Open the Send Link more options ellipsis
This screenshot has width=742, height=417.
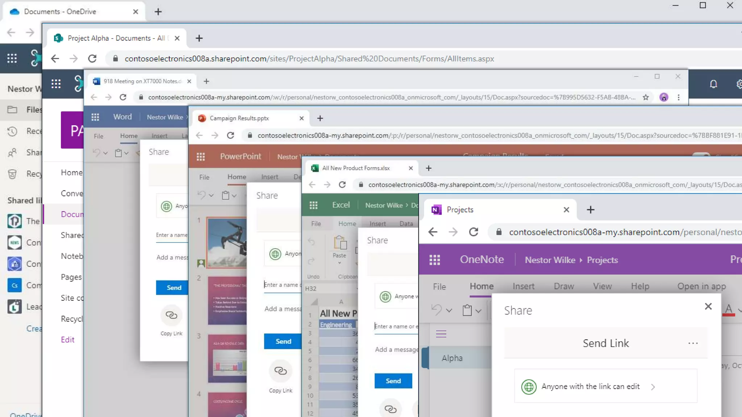click(693, 343)
